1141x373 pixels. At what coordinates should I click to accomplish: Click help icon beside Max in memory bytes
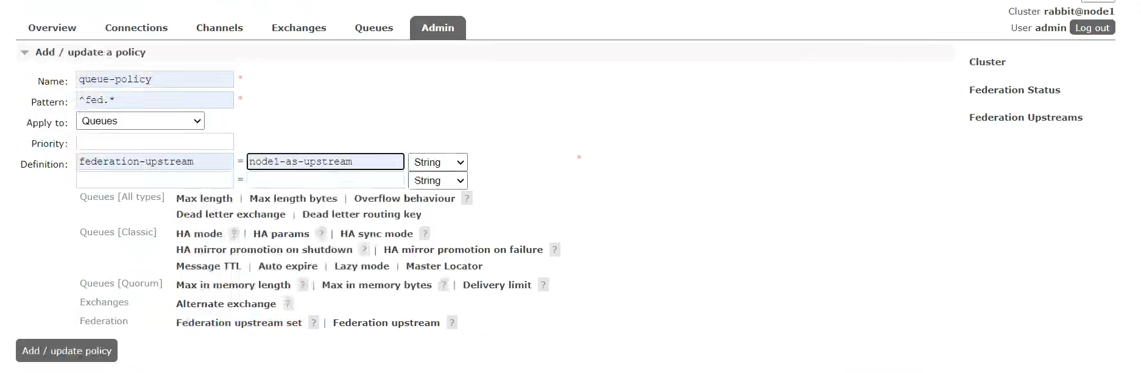(443, 285)
